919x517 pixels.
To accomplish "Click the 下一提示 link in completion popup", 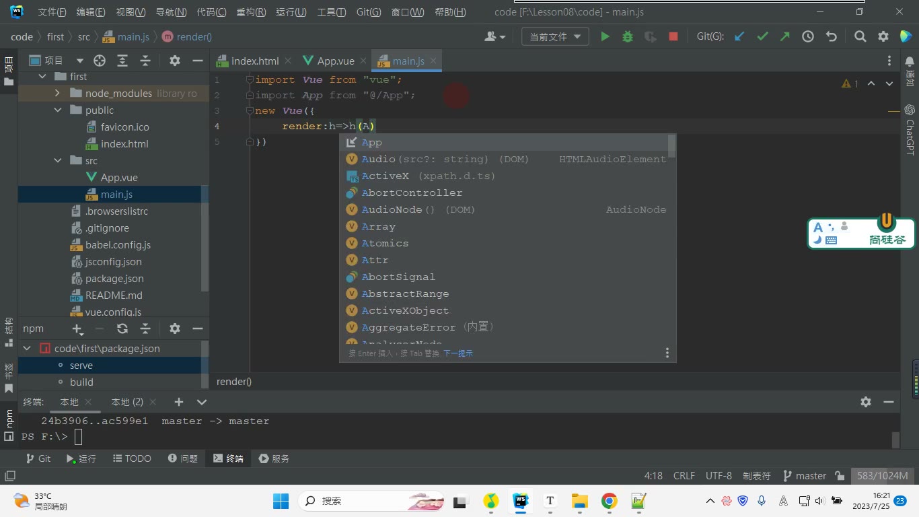I will click(x=457, y=353).
